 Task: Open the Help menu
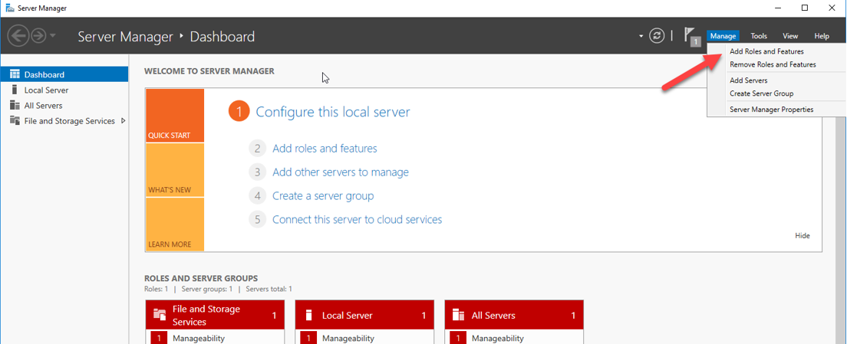click(822, 36)
